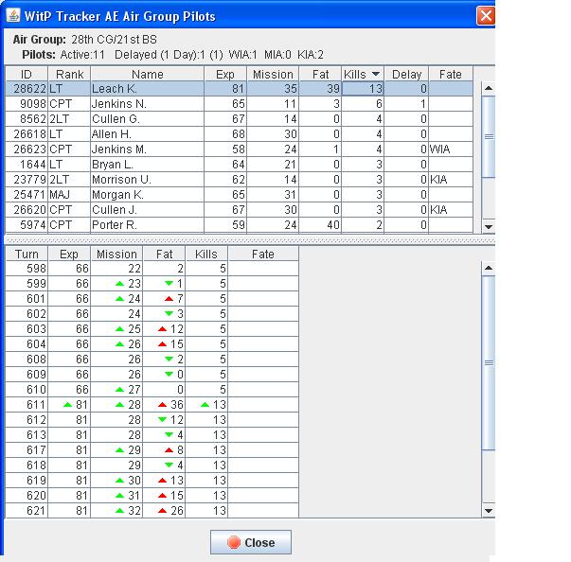The height and width of the screenshot is (562, 571).
Task: Sort pilots table by Mission header
Action: pos(273,74)
